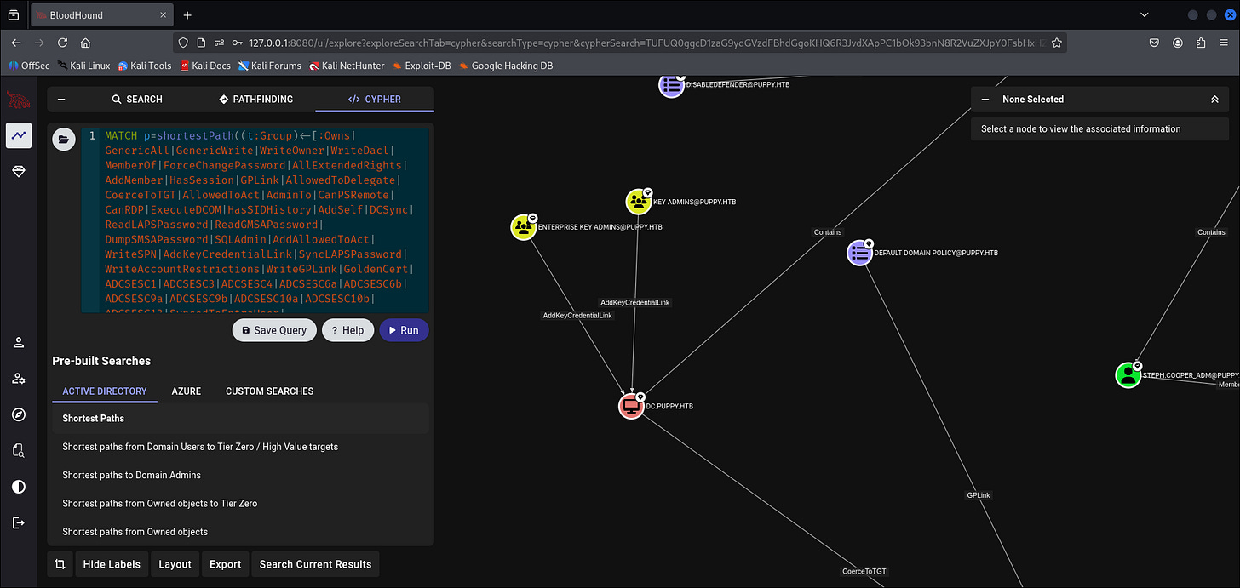
Task: Click the Shortest Paths category header
Action: tap(243, 419)
